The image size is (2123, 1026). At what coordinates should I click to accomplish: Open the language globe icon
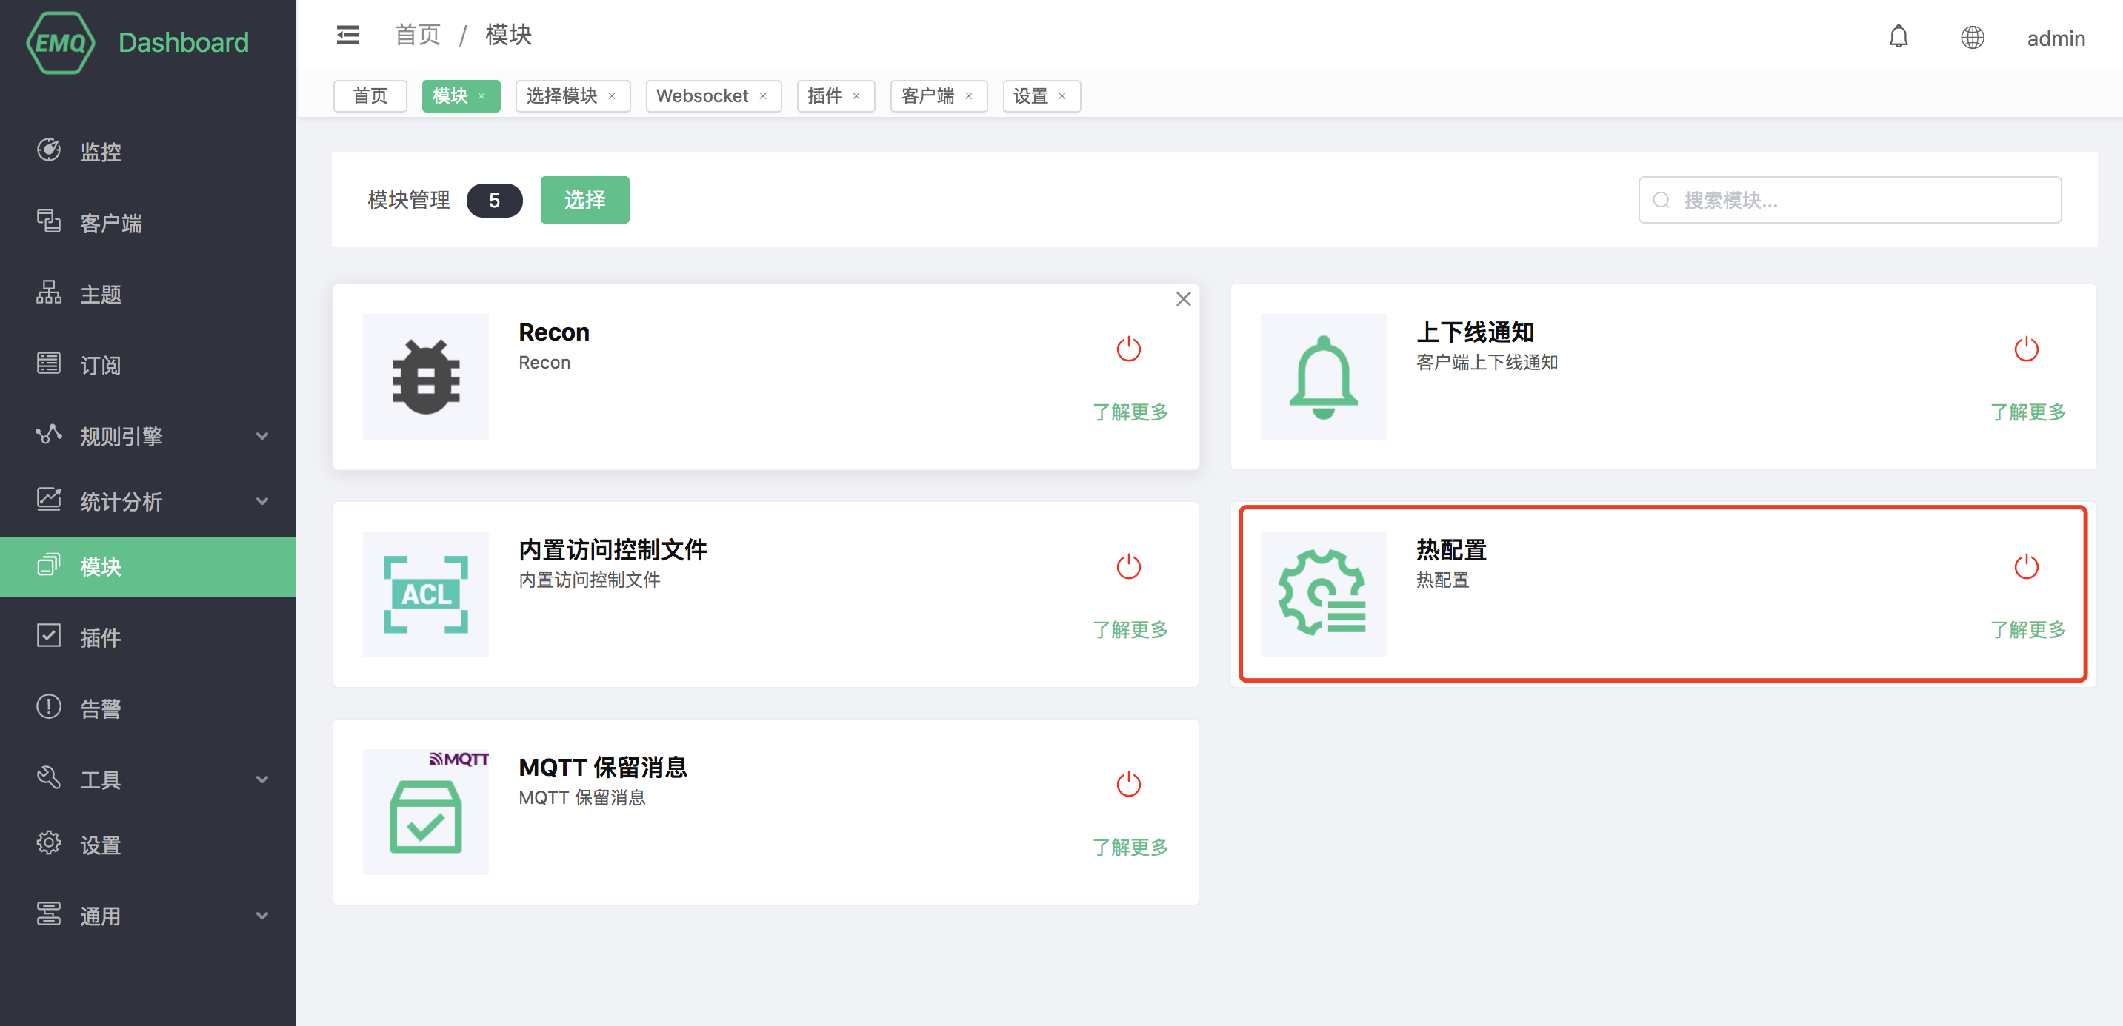(1971, 37)
